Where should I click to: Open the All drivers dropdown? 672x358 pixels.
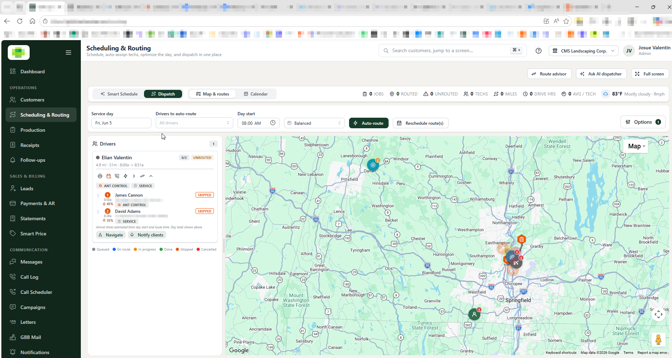(x=194, y=123)
